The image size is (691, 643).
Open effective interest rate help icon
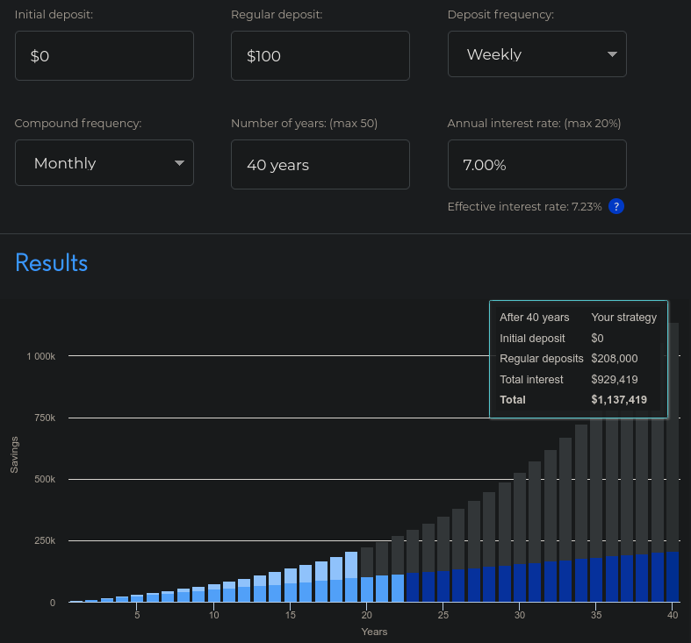(615, 206)
